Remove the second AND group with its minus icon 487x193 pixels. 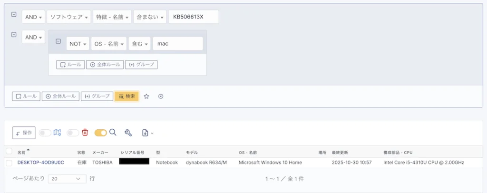(14, 35)
